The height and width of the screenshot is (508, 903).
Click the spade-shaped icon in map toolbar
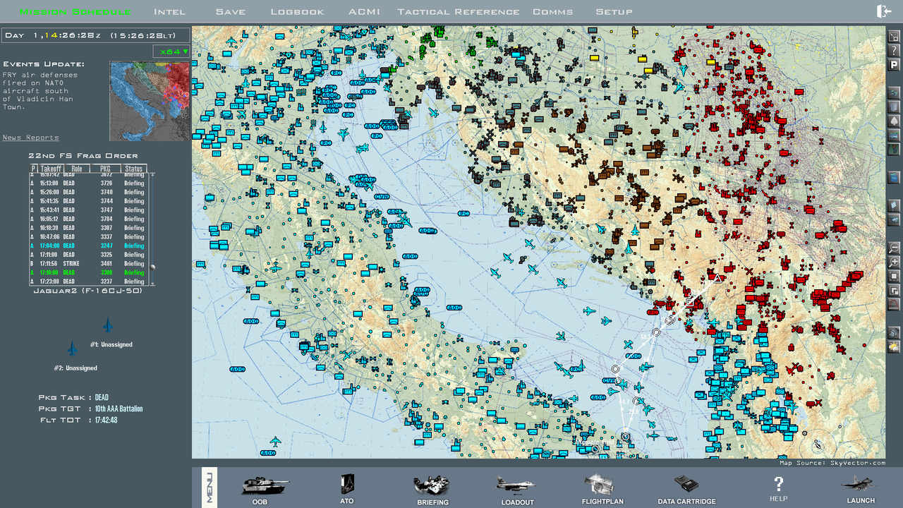(894, 121)
